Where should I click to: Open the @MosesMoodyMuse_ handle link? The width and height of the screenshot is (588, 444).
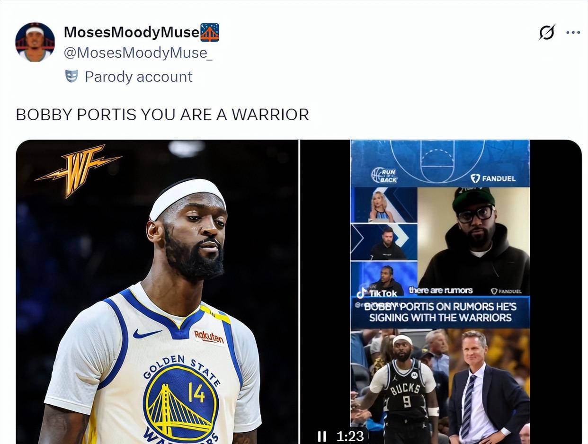[x=138, y=53]
